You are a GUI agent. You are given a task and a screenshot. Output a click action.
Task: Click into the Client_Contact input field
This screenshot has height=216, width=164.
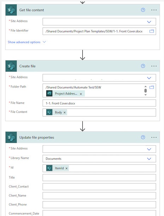click(x=99, y=187)
